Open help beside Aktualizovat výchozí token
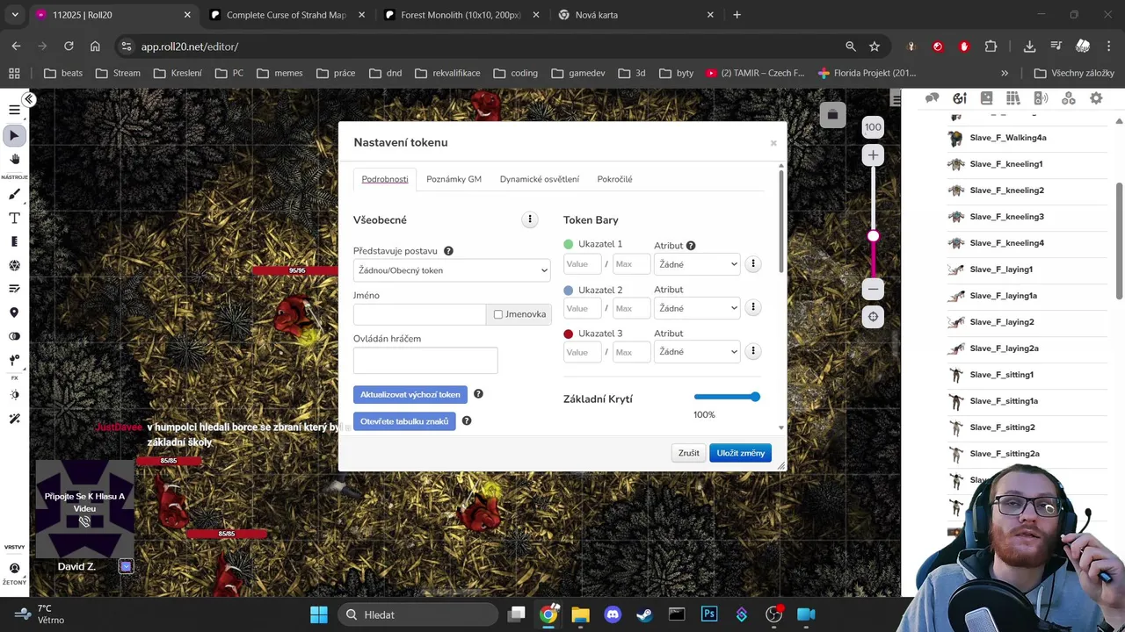 (478, 394)
